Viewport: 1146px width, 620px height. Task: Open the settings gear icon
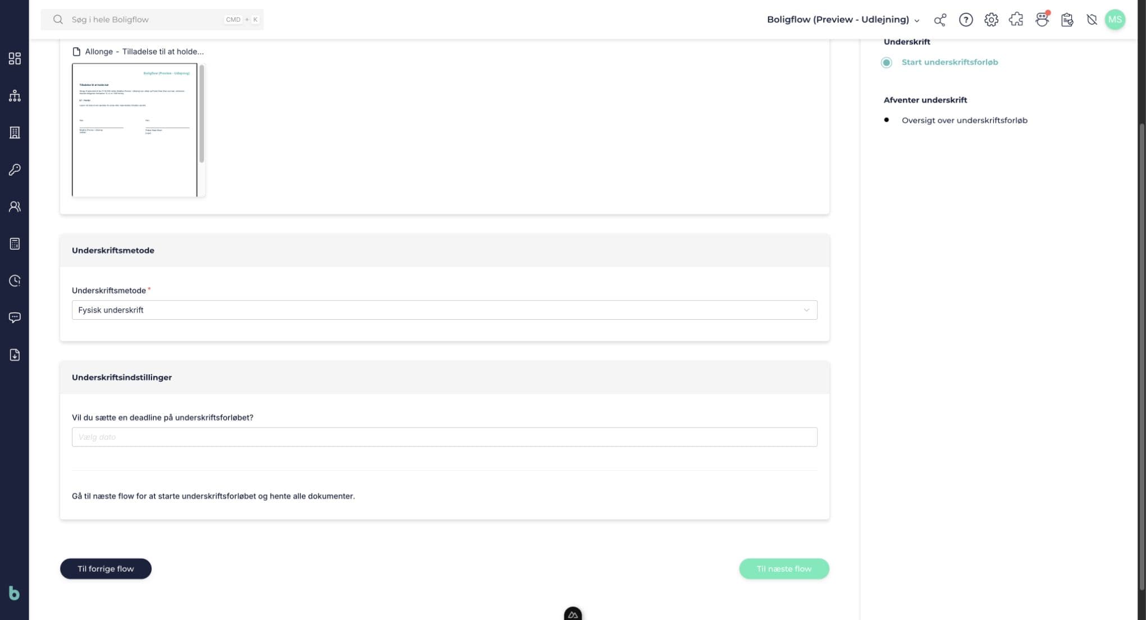point(991,20)
